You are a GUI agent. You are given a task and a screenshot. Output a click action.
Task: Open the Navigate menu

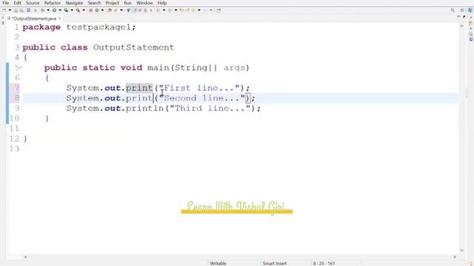tap(74, 3)
